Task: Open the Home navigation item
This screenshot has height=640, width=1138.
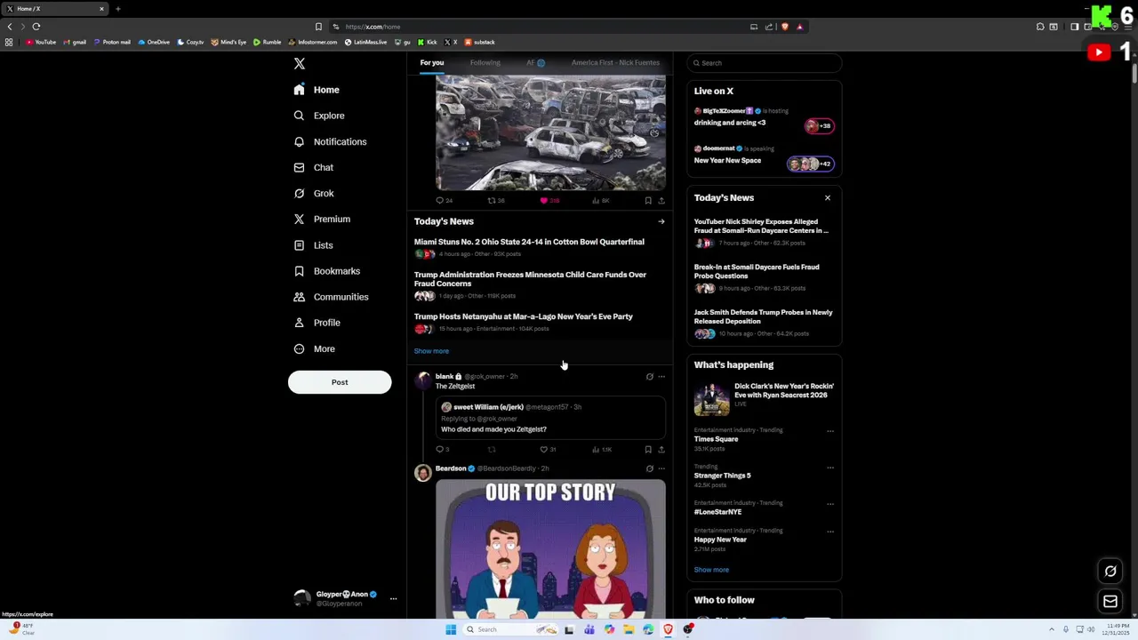Action: pos(317,90)
